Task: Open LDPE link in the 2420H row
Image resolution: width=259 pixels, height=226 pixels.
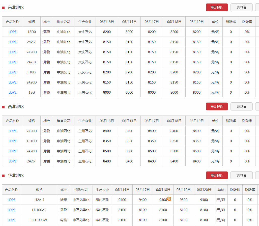Action: [13, 151]
